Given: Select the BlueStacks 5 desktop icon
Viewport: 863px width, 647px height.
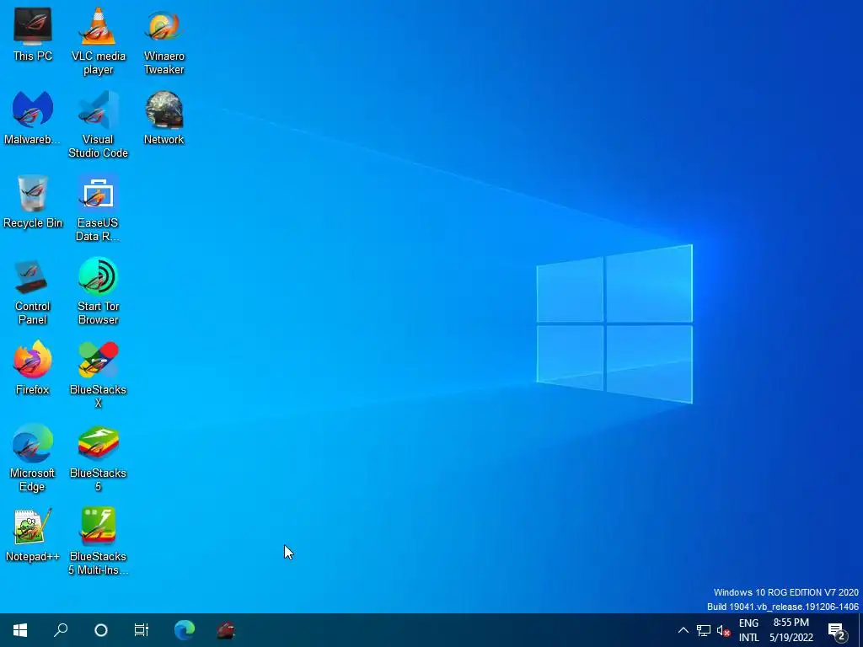Looking at the screenshot, I should click(x=98, y=458).
